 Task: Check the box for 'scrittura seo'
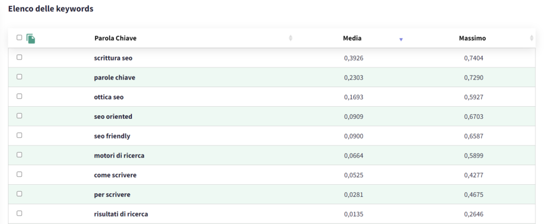coord(20,57)
